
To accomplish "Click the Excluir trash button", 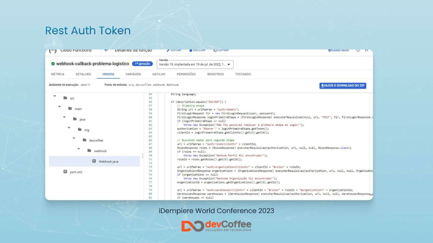I will pyautogui.click(x=197, y=50).
